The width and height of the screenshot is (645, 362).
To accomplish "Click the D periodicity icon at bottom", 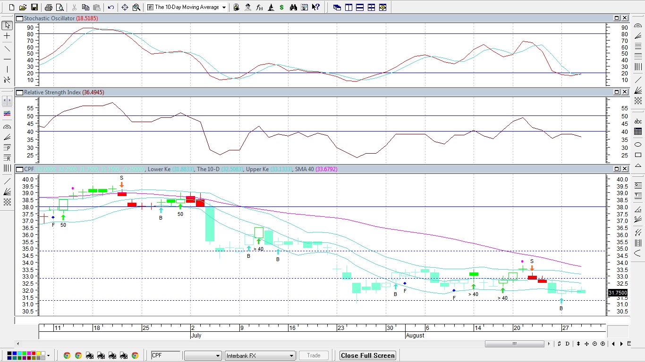I will [568, 344].
